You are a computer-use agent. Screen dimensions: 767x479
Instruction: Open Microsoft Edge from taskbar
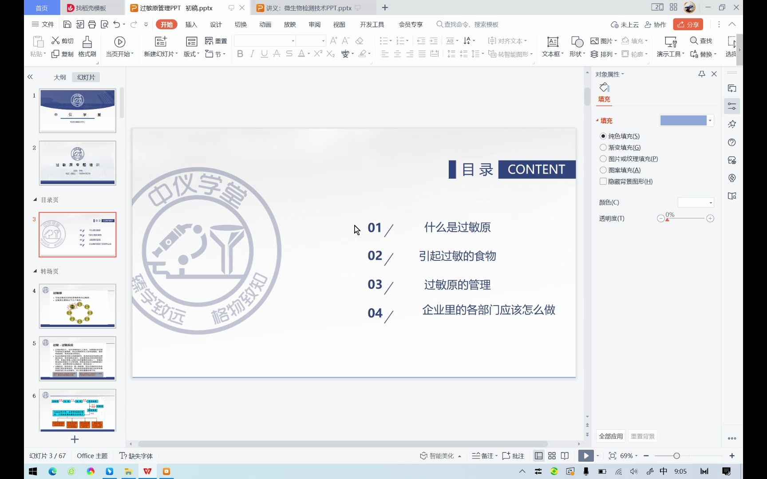pyautogui.click(x=52, y=471)
